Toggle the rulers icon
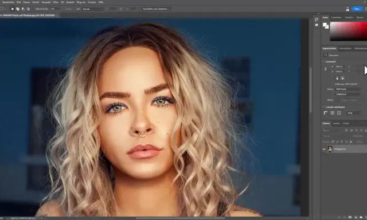The width and height of the screenshot is (367, 220). tap(325, 113)
